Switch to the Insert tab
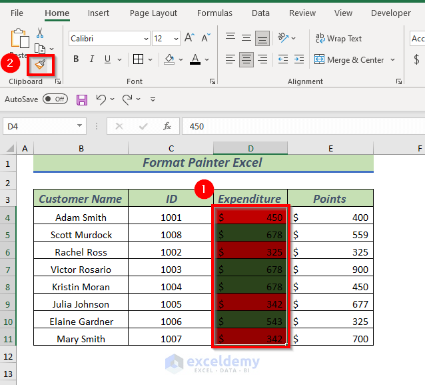The width and height of the screenshot is (425, 385). pyautogui.click(x=99, y=13)
